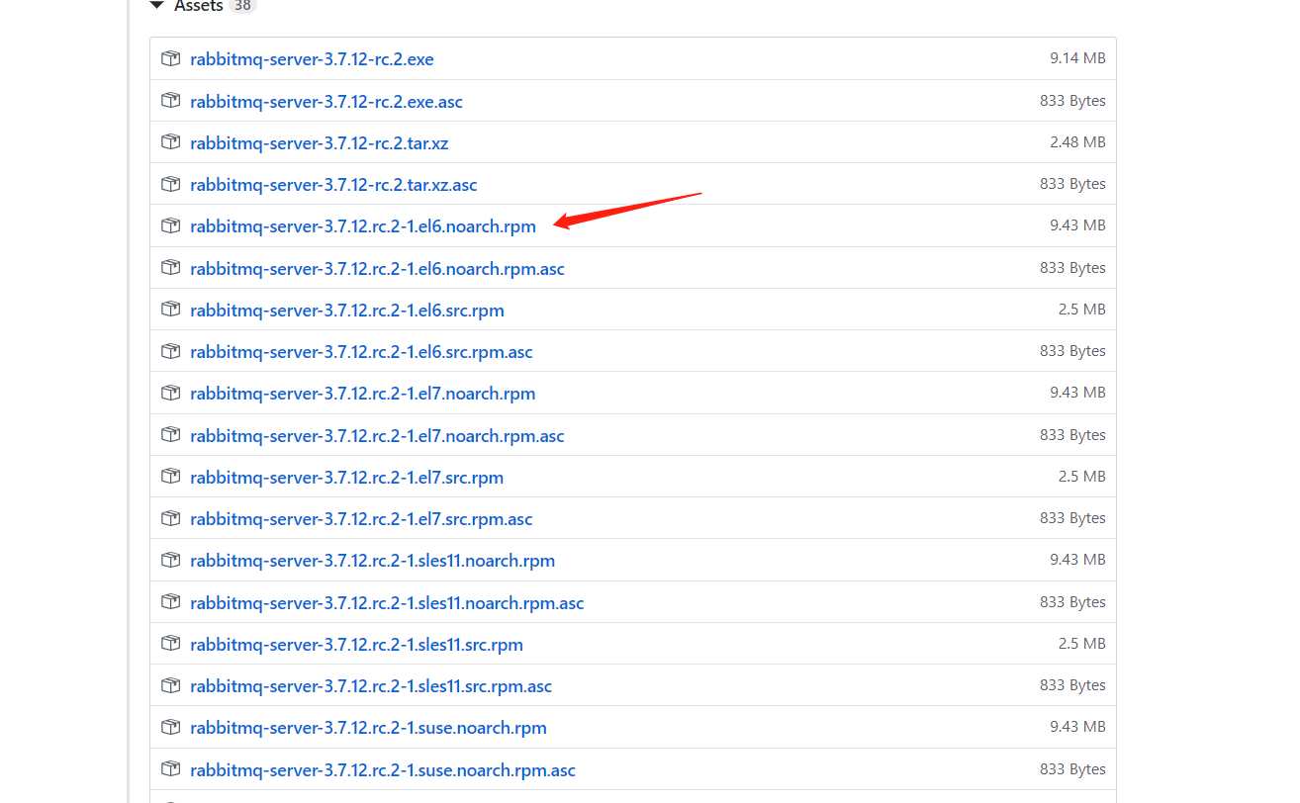
Task: Click the package icon for el6.src.rpm.asc
Action: [x=171, y=351]
